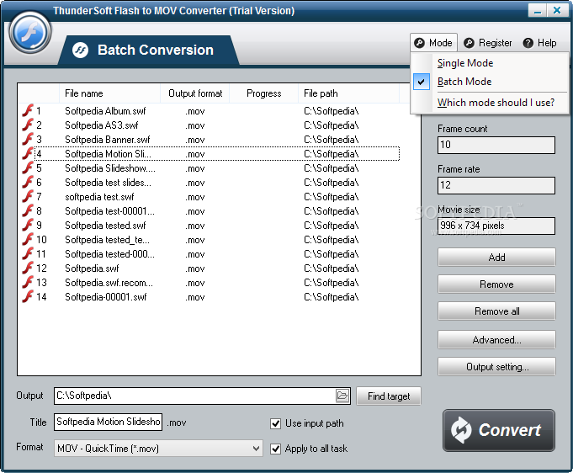
Task: Click the browse folder icon in Output field
Action: [342, 396]
